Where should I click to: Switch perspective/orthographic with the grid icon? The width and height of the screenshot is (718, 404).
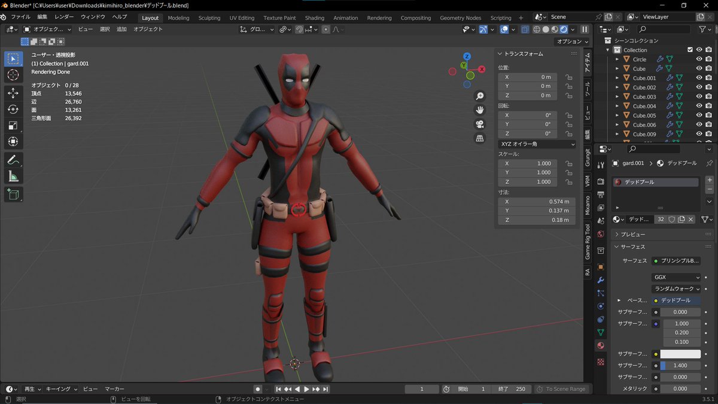pos(479,138)
